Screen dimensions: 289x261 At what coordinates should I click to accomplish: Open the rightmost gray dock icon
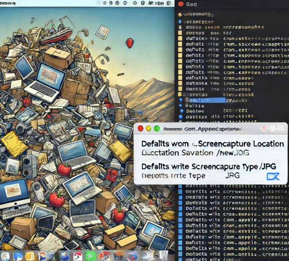(x=163, y=256)
